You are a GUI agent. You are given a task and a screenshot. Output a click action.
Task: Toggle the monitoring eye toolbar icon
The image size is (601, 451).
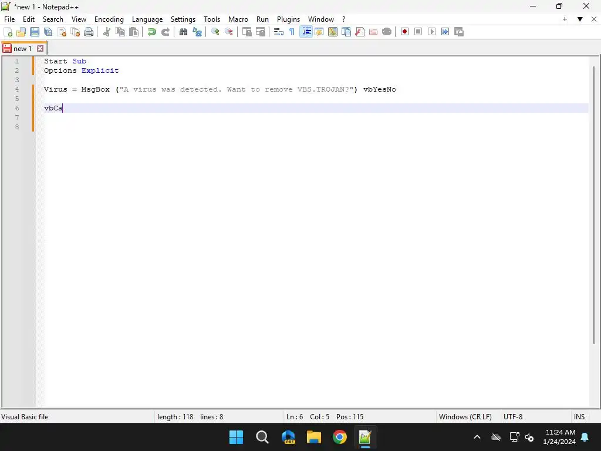[x=387, y=32]
